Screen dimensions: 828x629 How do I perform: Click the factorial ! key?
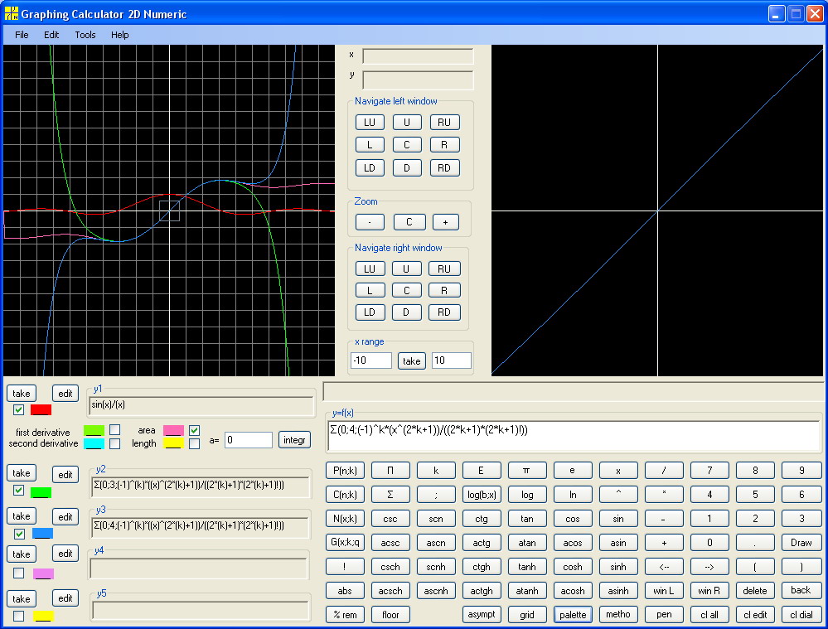[x=345, y=567]
